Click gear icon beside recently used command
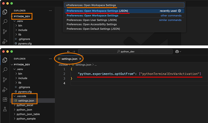This screenshot has width=208, height=123. click(179, 11)
